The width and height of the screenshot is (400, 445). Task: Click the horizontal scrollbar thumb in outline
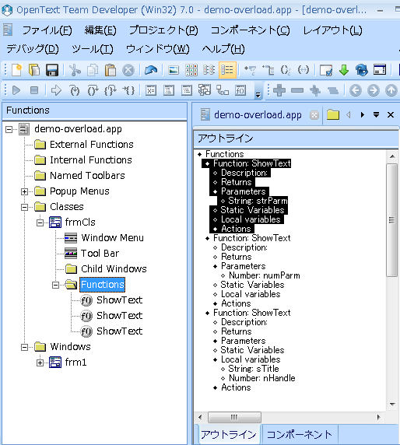234,417
